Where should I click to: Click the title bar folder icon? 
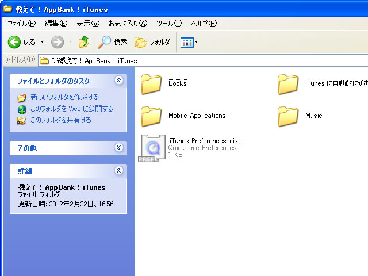tap(7, 9)
